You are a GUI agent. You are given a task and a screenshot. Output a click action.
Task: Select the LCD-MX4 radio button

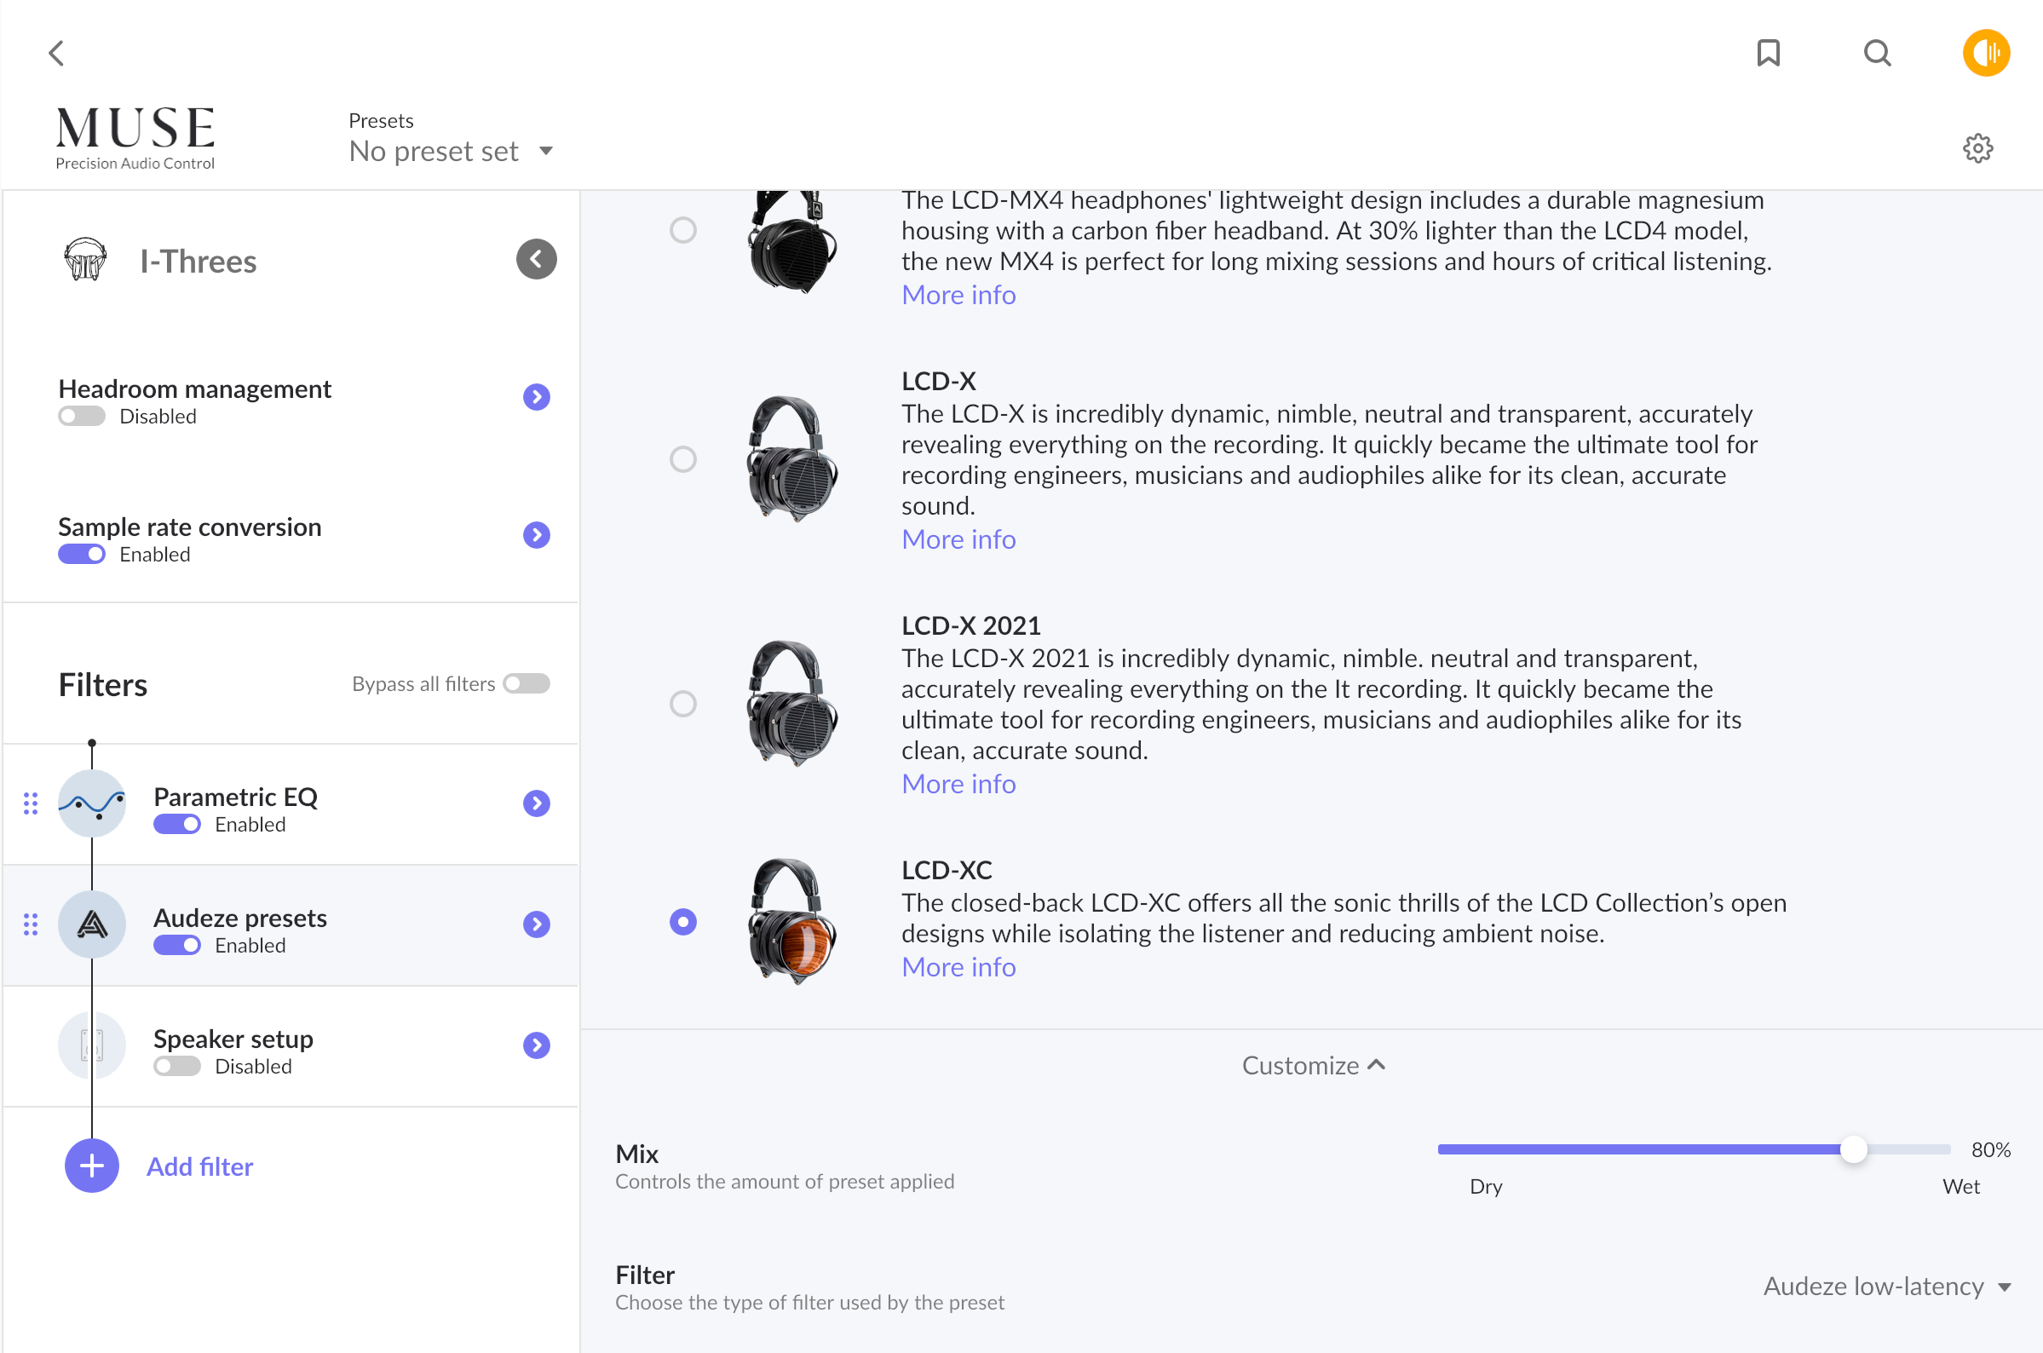(x=682, y=229)
